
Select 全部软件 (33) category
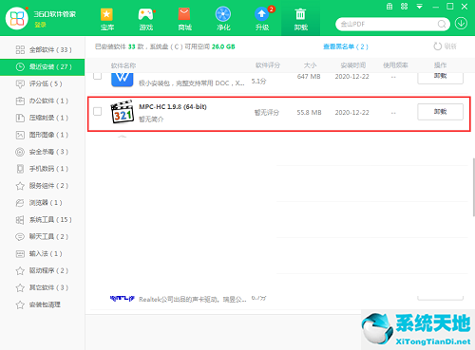coord(43,49)
